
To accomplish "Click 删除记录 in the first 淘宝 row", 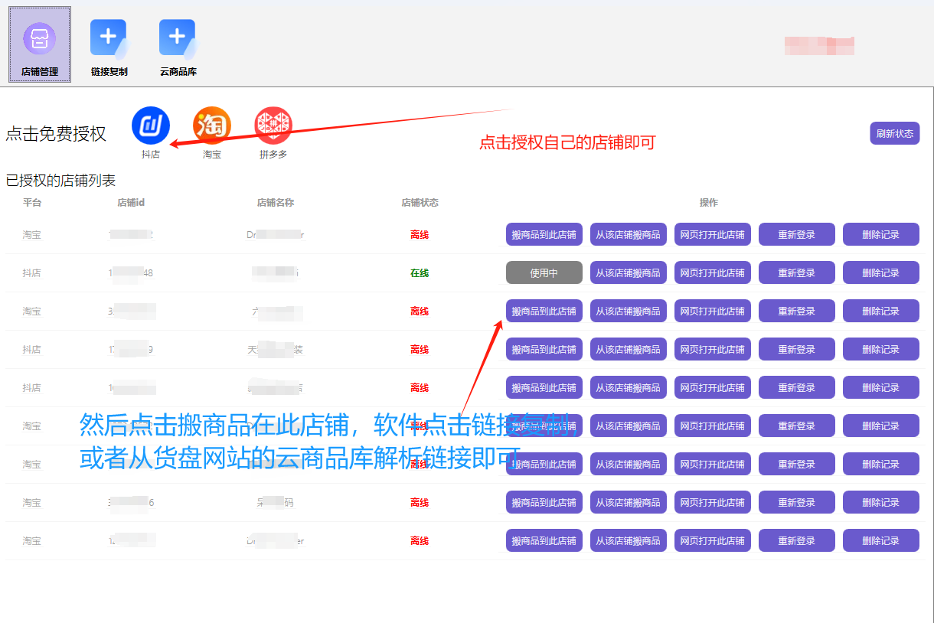I will coord(881,234).
